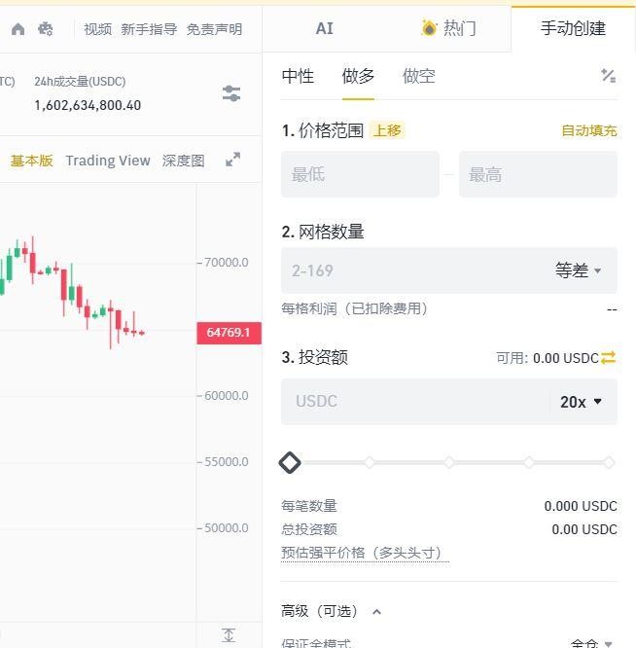Click the home icon in the top bar

[x=18, y=29]
